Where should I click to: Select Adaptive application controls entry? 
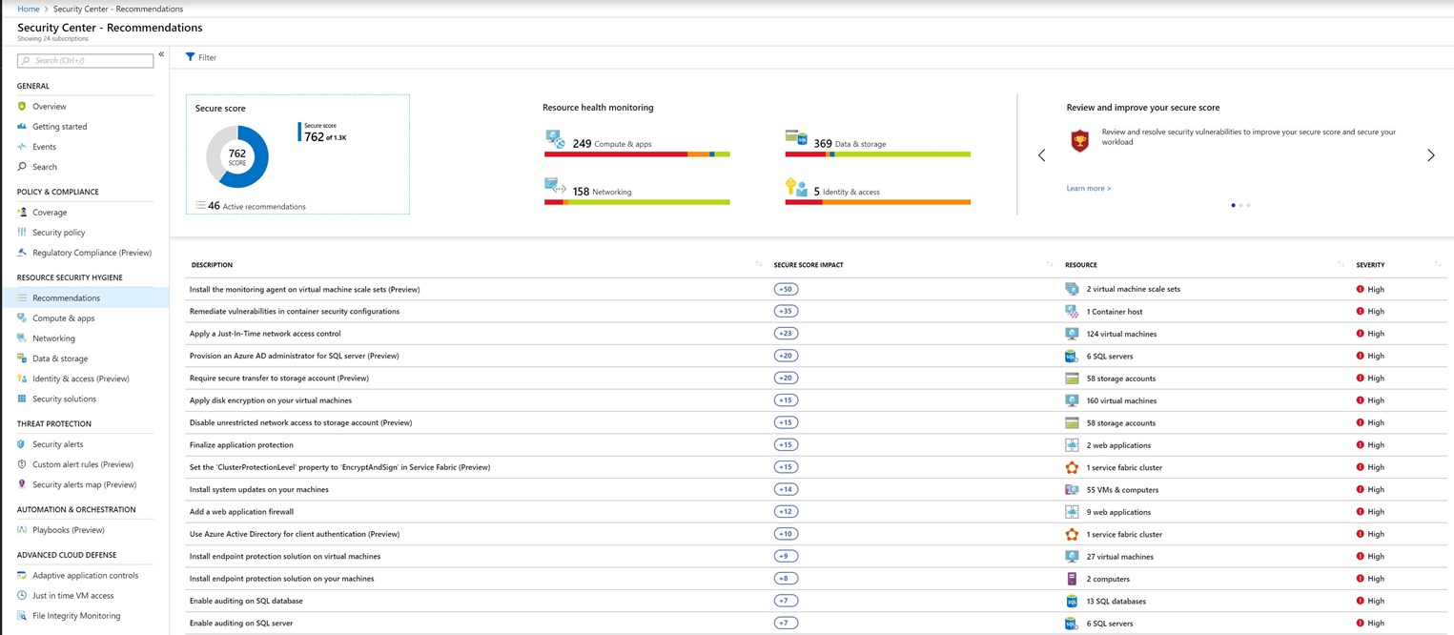coord(85,575)
